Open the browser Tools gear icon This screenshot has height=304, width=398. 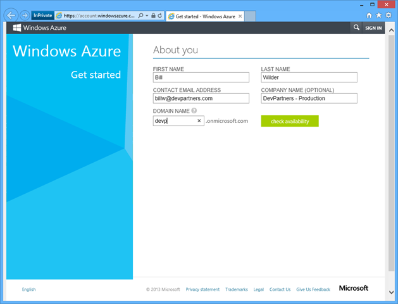coord(387,15)
